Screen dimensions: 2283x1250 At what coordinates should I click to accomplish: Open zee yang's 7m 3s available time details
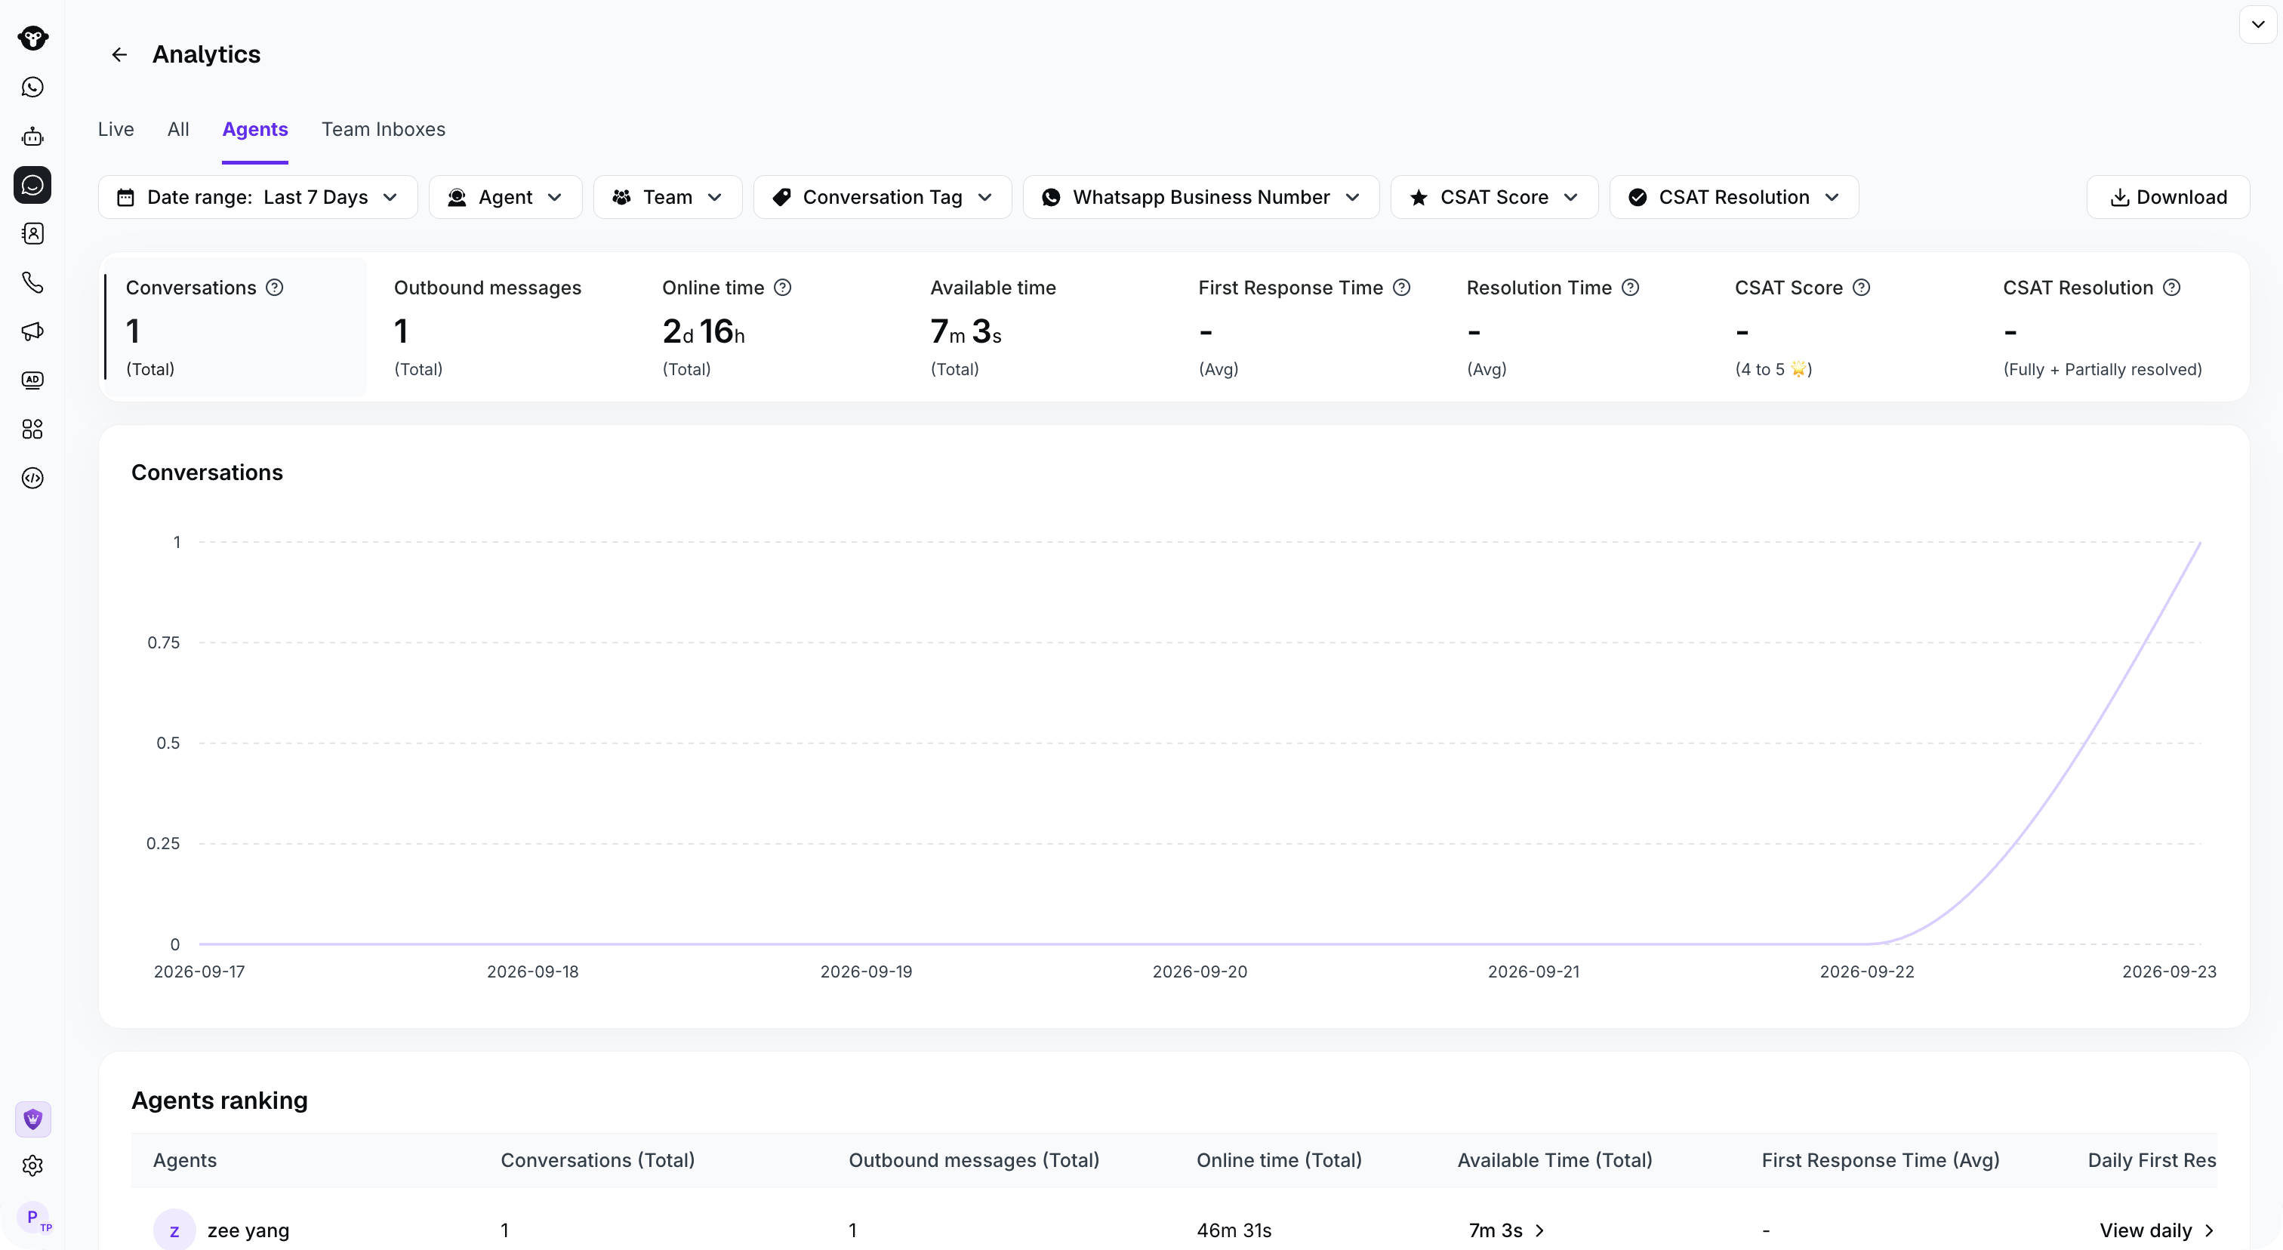pyautogui.click(x=1507, y=1230)
